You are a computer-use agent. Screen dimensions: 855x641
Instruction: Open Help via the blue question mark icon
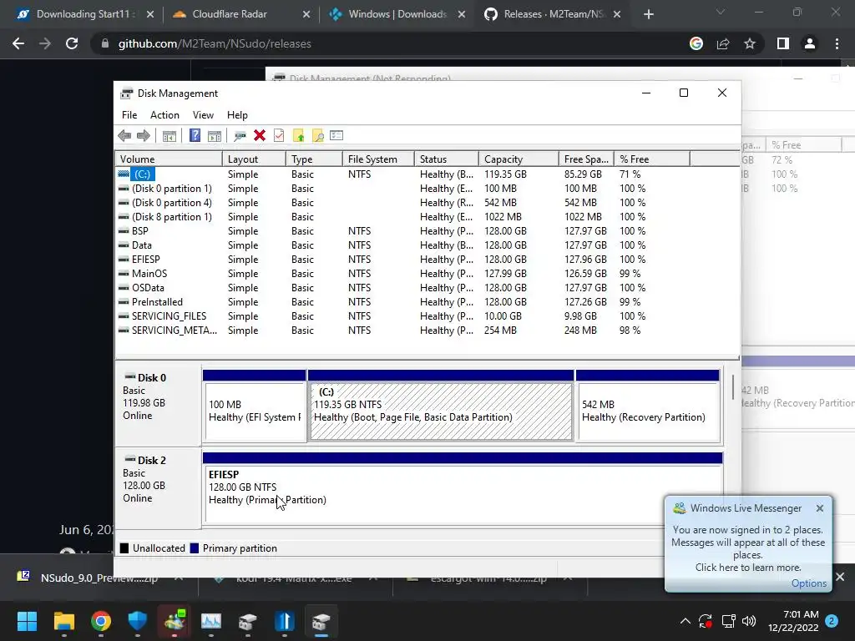pos(195,136)
